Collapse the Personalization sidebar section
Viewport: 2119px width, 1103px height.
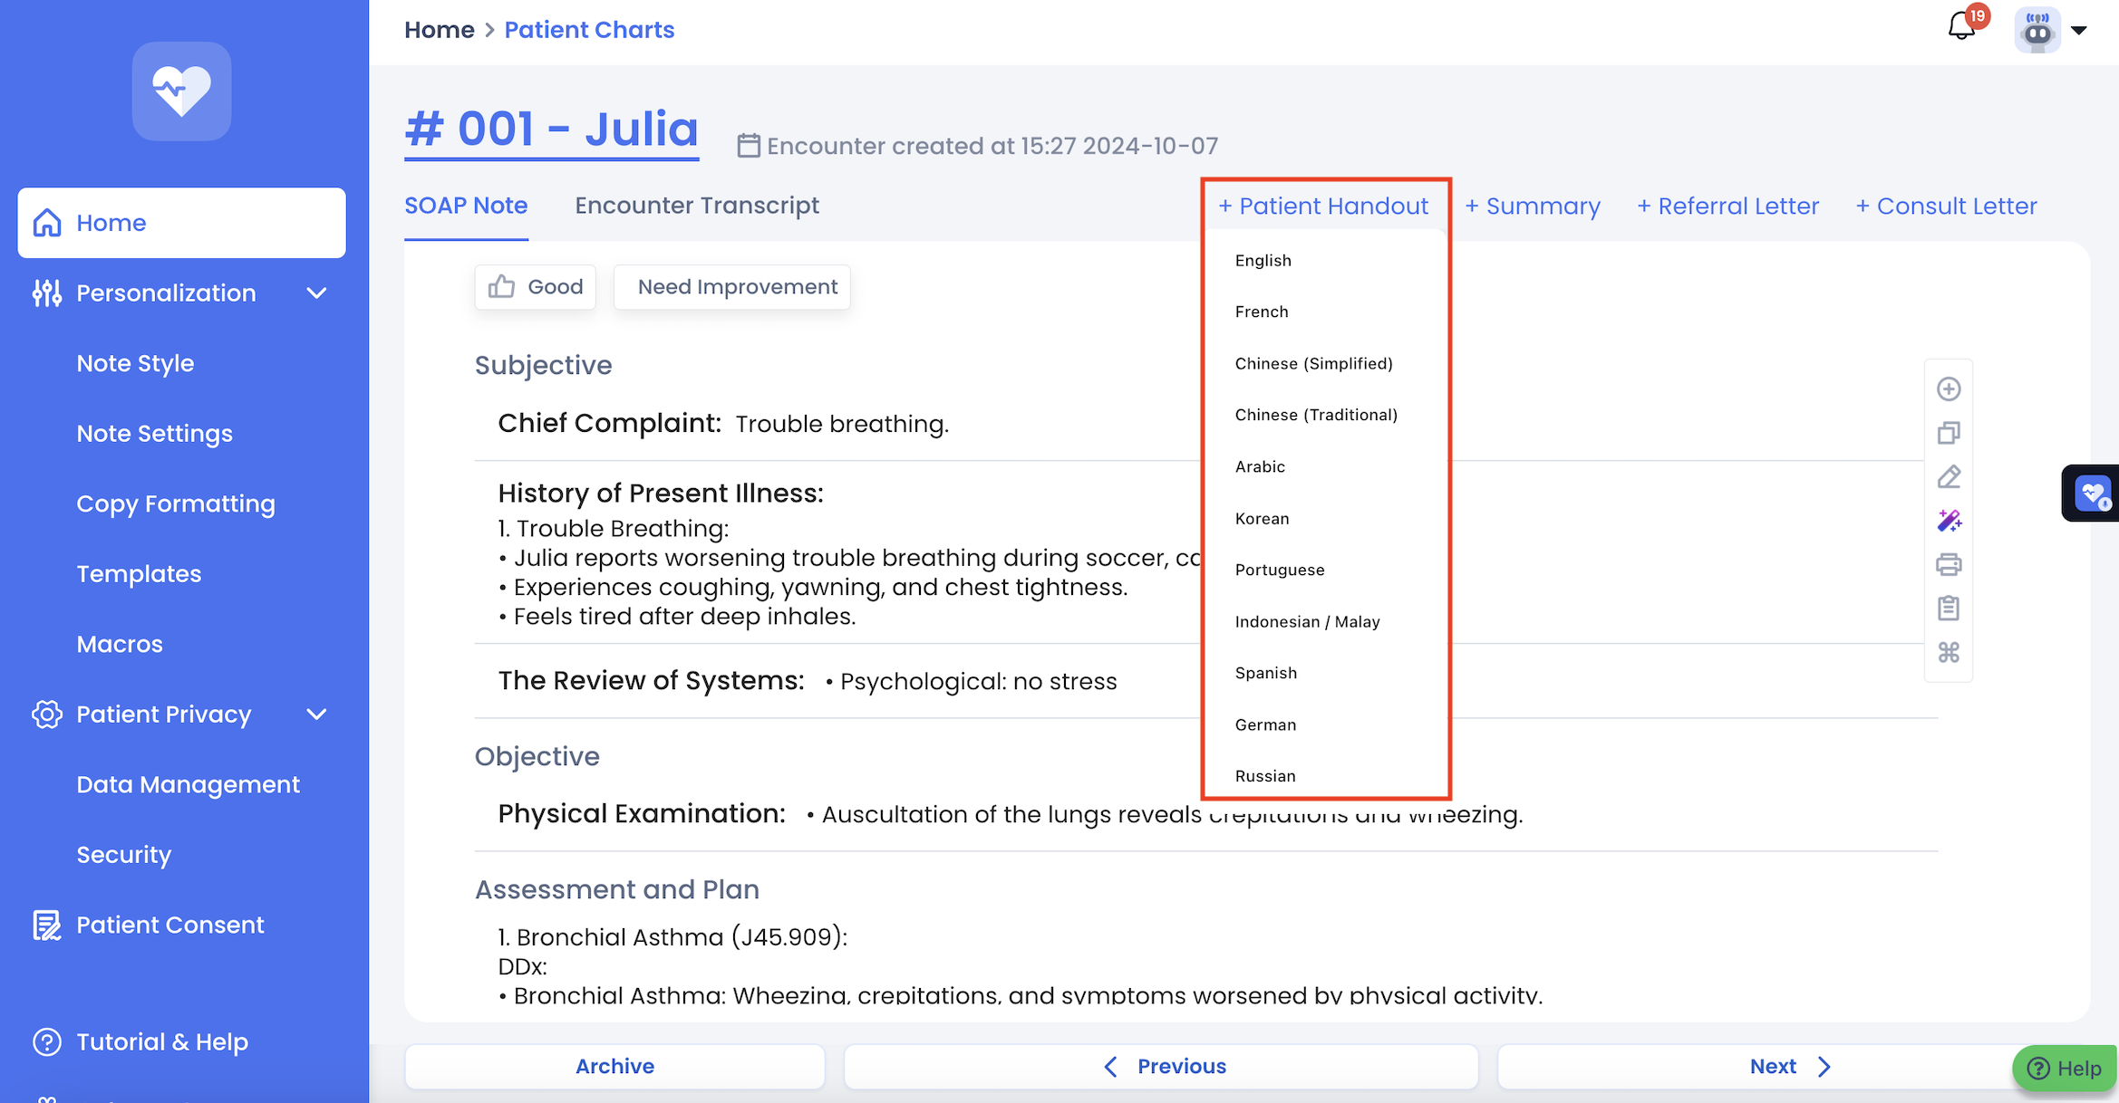[x=316, y=293]
